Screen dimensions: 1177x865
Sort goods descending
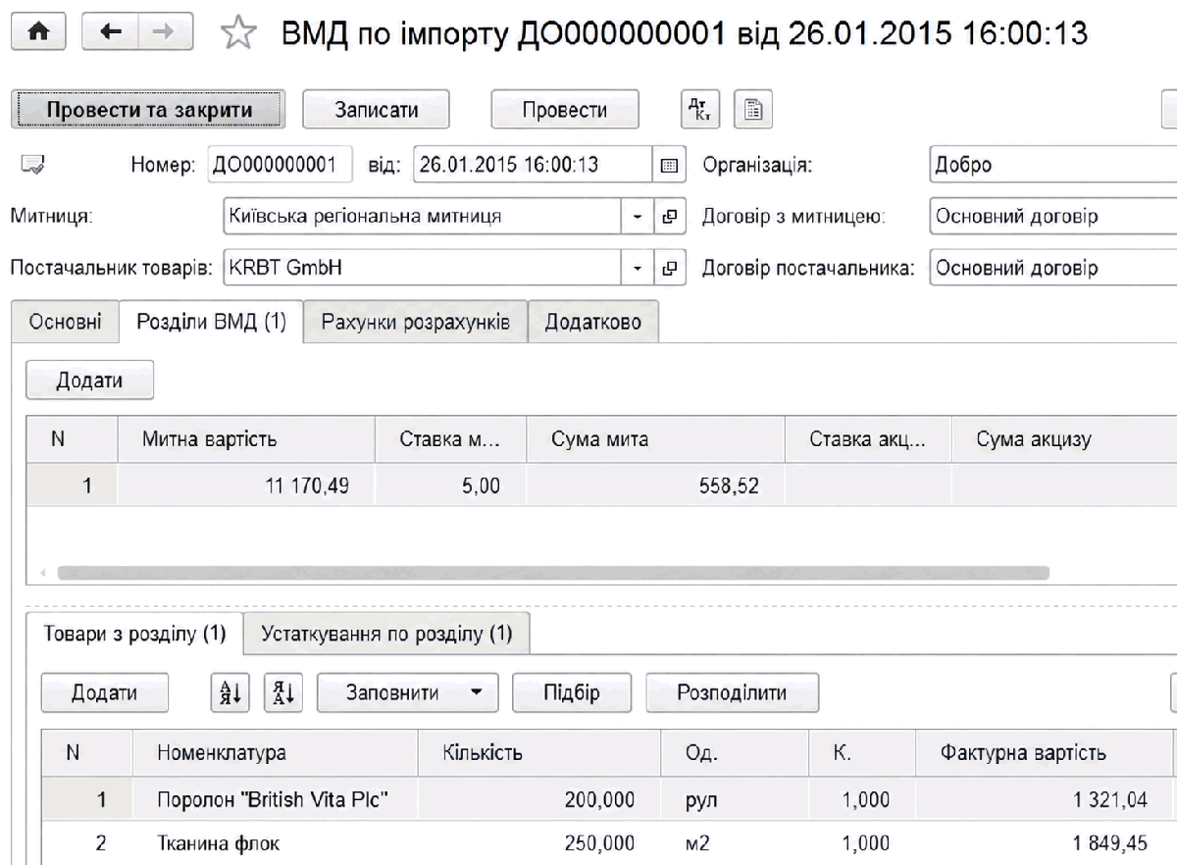tap(282, 691)
